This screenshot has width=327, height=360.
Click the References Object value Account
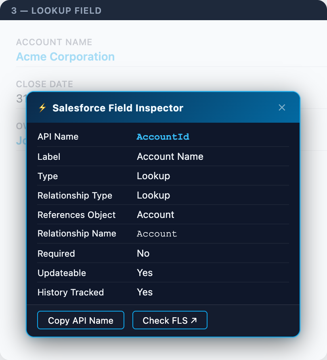point(155,215)
